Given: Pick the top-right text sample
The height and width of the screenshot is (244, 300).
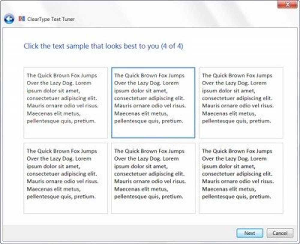Looking at the screenshot, I should click(241, 102).
